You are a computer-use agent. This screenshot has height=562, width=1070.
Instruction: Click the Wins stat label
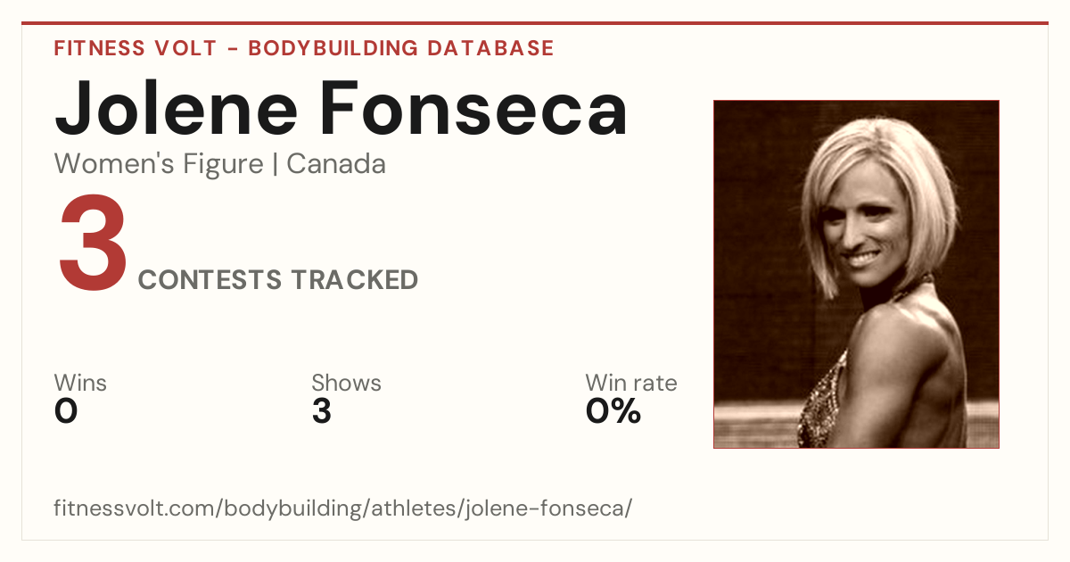(x=80, y=383)
